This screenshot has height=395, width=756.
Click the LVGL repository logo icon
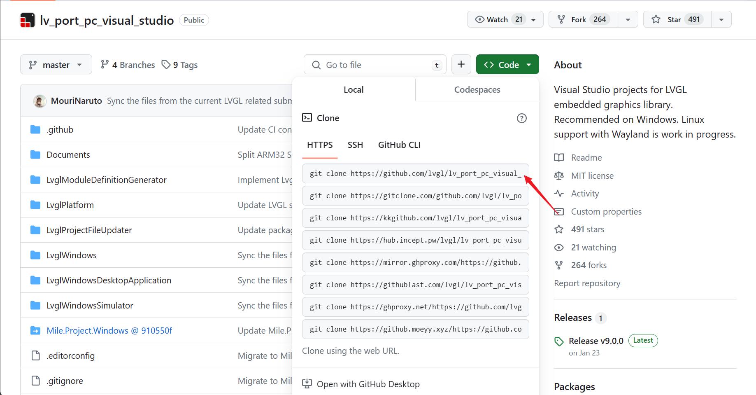[28, 20]
